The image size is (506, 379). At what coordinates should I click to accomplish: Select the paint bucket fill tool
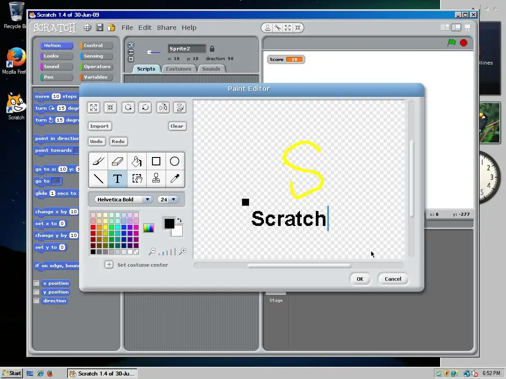coord(137,161)
